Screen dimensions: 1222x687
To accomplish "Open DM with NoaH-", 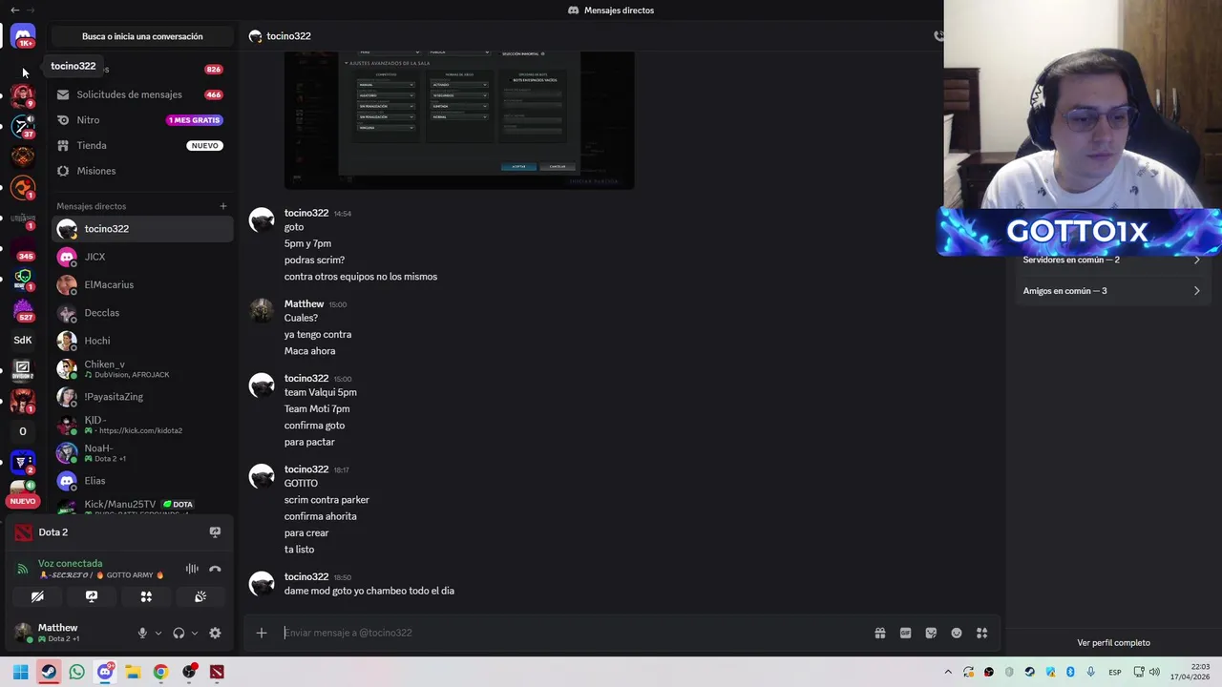I will click(141, 453).
